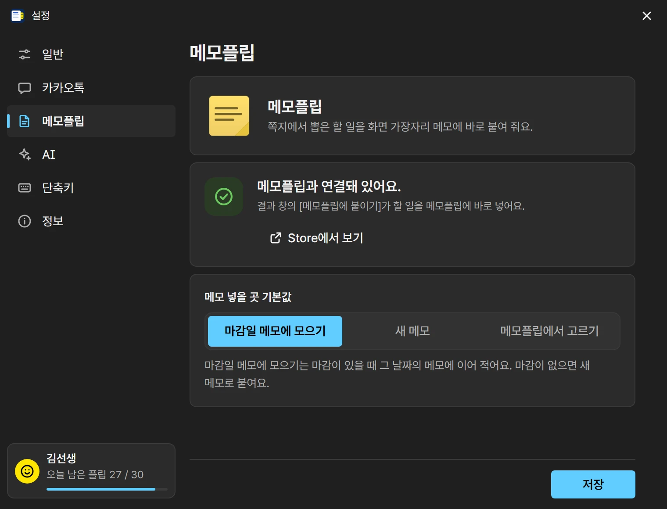667x509 pixels.
Task: Click the remaining flips progress bar
Action: 107,489
